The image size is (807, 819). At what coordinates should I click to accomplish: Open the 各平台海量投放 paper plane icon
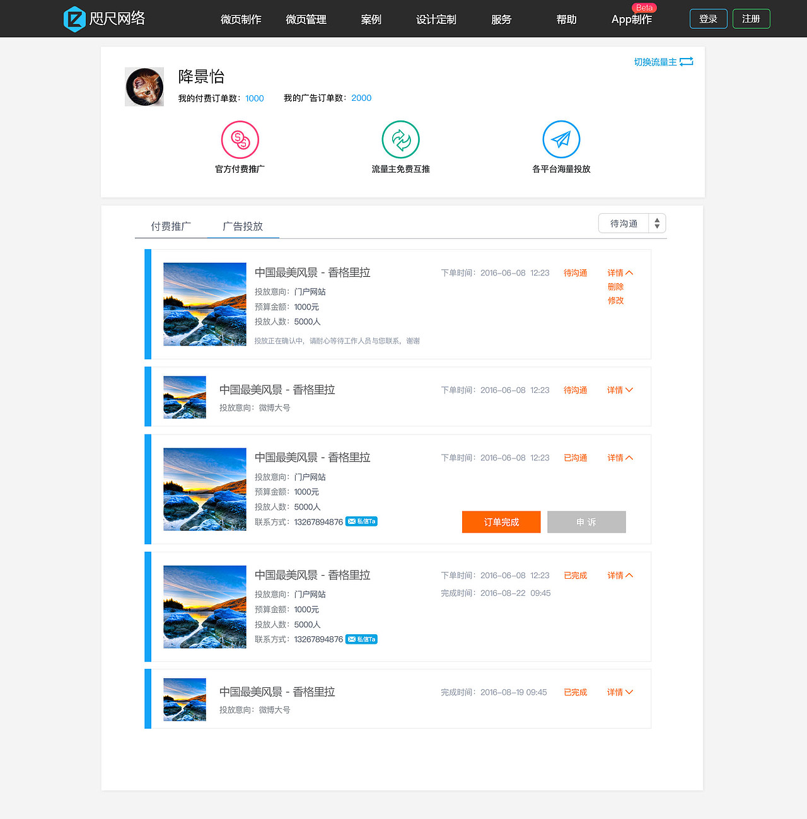(x=561, y=139)
